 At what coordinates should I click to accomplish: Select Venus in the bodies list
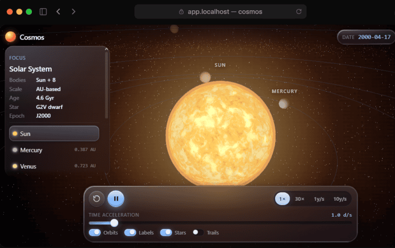pyautogui.click(x=54, y=166)
